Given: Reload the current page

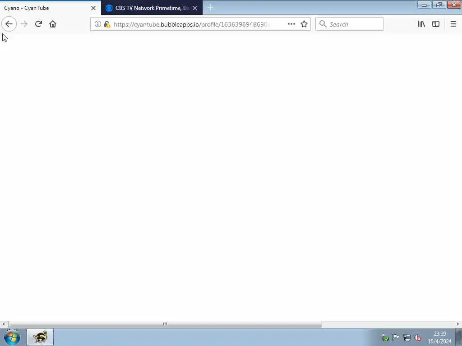Looking at the screenshot, I should (x=38, y=24).
